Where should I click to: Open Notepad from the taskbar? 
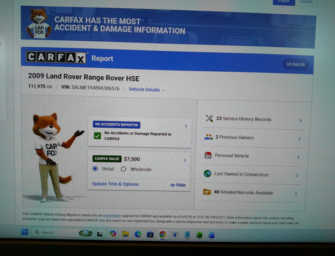coord(187,235)
